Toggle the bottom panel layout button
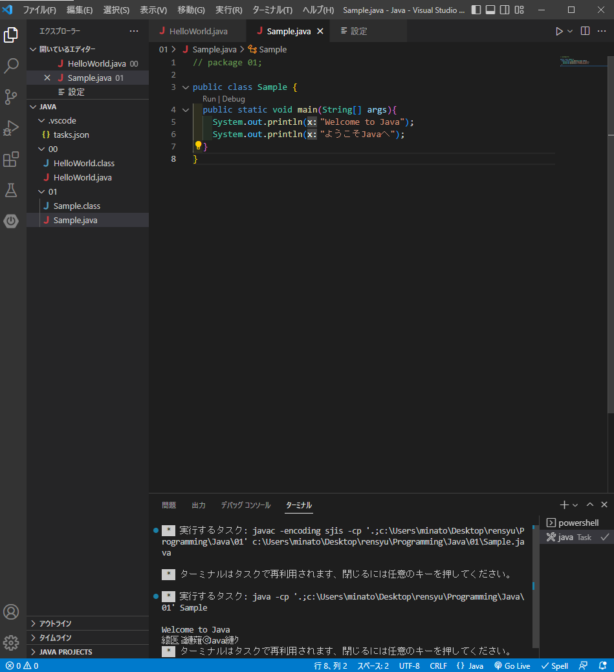This screenshot has height=672, width=614. (x=490, y=10)
